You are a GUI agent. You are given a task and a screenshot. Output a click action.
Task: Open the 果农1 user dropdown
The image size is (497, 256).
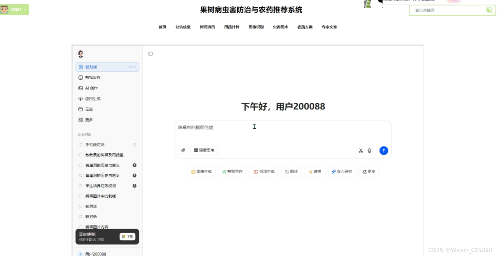14,10
